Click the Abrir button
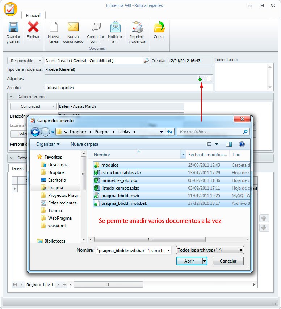The width and height of the screenshot is (281, 309). point(189,261)
